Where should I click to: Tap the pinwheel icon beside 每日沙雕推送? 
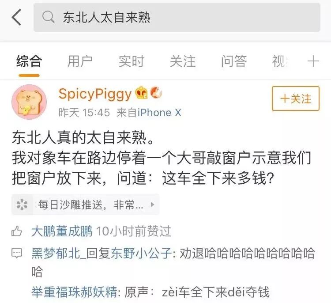point(22,205)
